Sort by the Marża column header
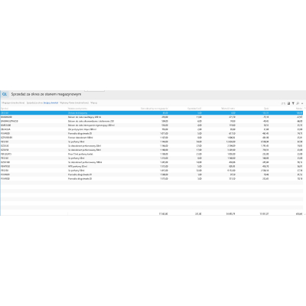Image resolution: width=306 pixels, height=306 pixels. point(299,109)
